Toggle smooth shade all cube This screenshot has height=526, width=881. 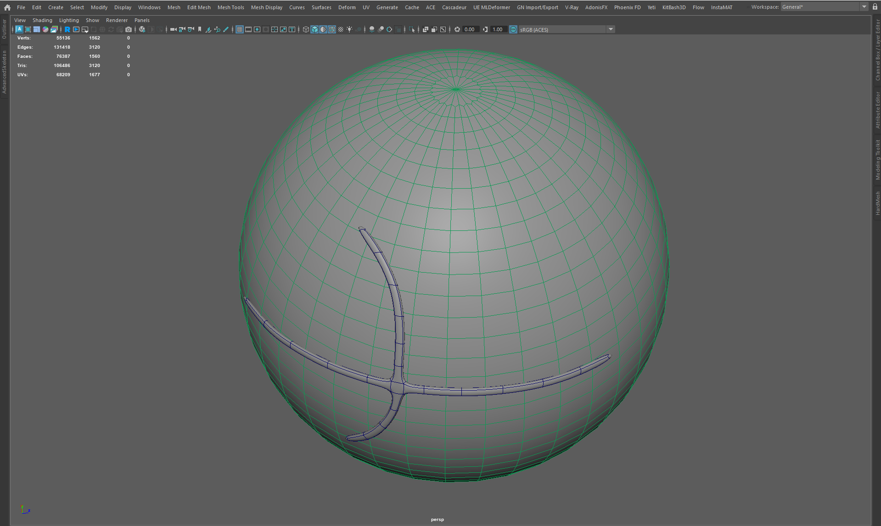pos(314,29)
